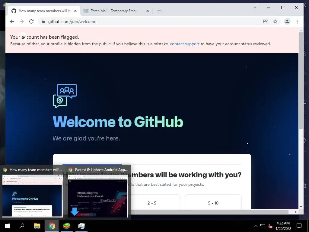Screen dimensions: 309x232
Task: Open the clock showing 4:22 AM
Action: point(283,226)
